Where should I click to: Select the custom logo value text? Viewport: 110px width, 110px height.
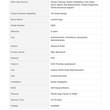click(57, 20)
